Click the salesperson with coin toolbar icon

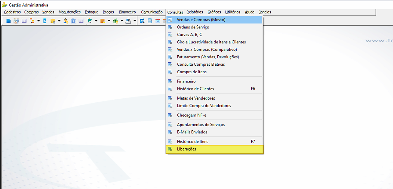pos(66,21)
